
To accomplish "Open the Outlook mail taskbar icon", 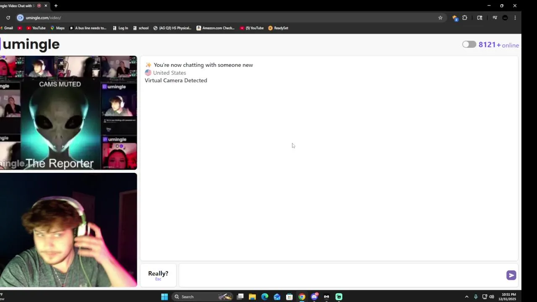I will (277, 297).
